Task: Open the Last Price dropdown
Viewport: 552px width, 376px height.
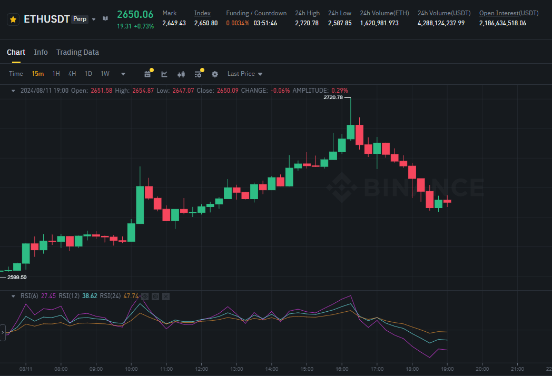Action: [244, 74]
